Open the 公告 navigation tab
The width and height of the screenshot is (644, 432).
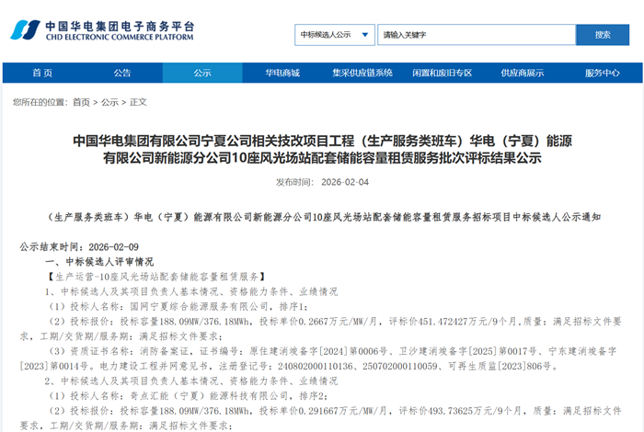tap(122, 73)
